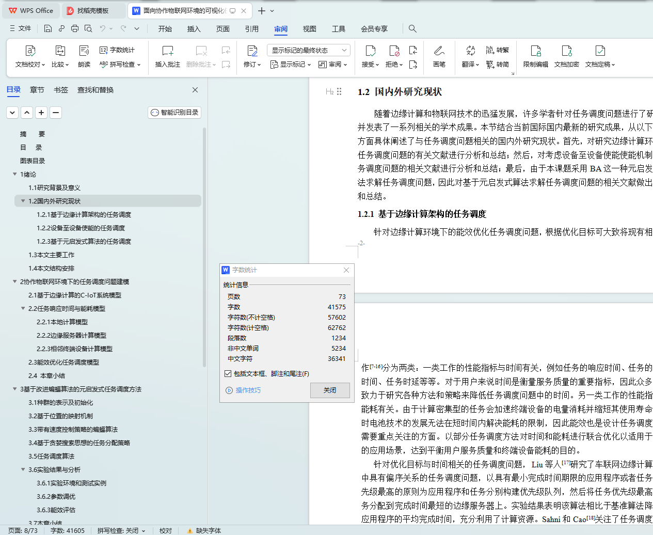Click the undo arrow icon
Viewport: 653px width, 535px height.
coord(103,28)
